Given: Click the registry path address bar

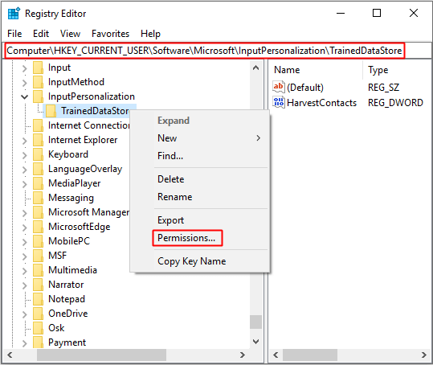Looking at the screenshot, I should tap(217, 51).
